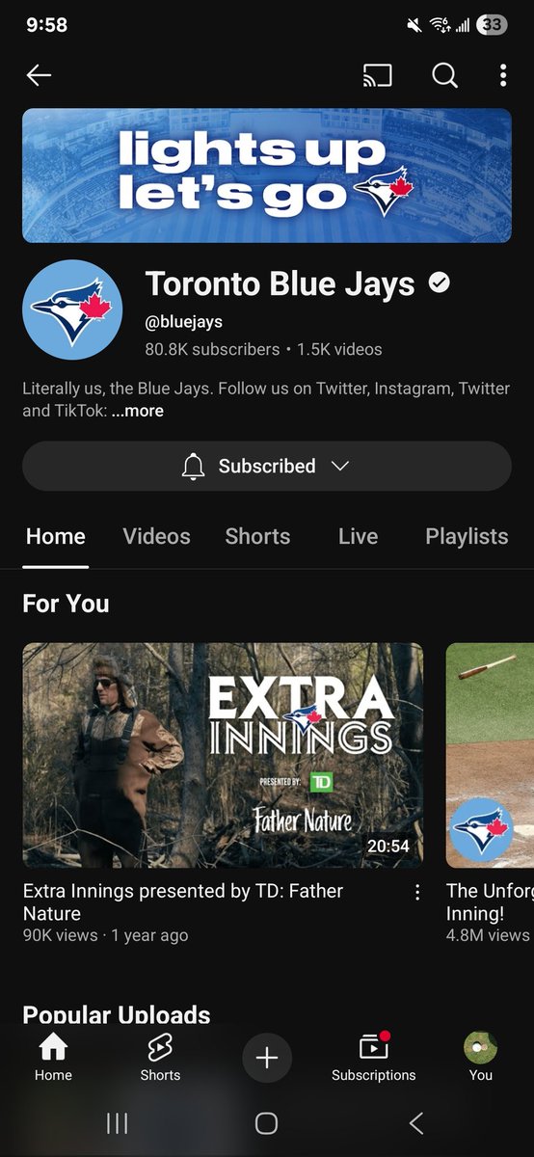Viewport: 534px width, 1157px height.
Task: Open the Live tab
Action: (x=358, y=536)
